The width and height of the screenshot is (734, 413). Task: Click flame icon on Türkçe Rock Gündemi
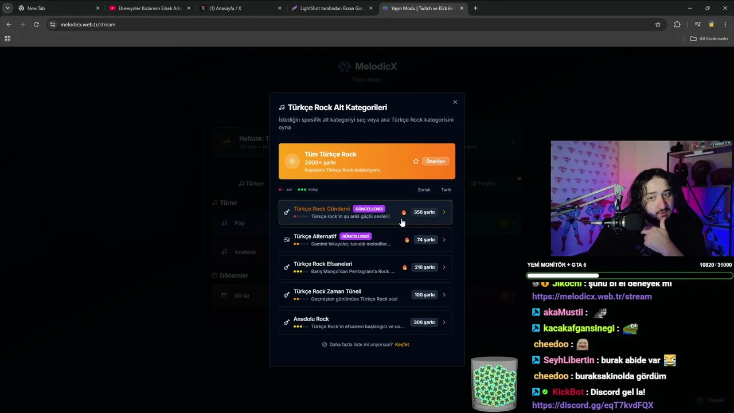click(x=404, y=212)
